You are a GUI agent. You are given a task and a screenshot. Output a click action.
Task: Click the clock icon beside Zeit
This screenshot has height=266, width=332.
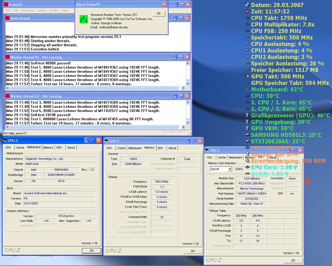click(247, 11)
